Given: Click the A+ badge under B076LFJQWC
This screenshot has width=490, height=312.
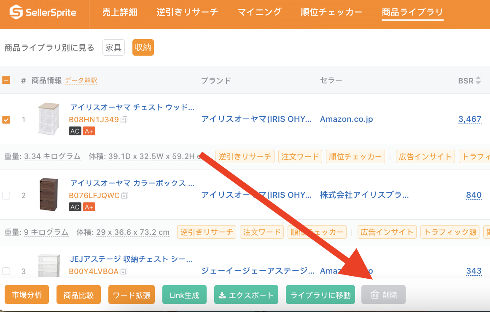Looking at the screenshot, I should coord(89,207).
